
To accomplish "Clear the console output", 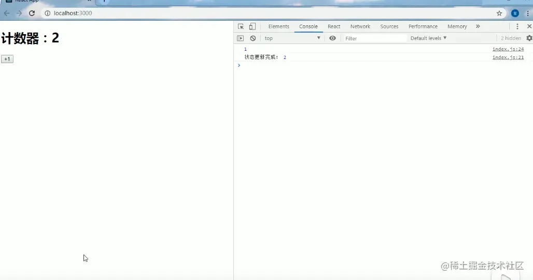I will (253, 38).
